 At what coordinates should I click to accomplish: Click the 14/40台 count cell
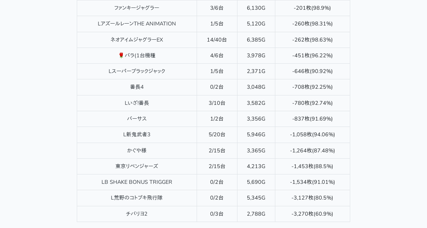coord(217,40)
